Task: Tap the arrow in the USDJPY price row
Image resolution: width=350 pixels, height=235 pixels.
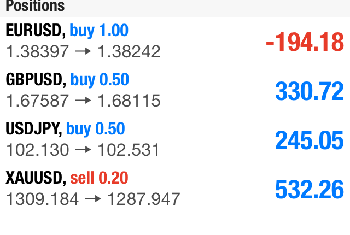Action: point(83,150)
